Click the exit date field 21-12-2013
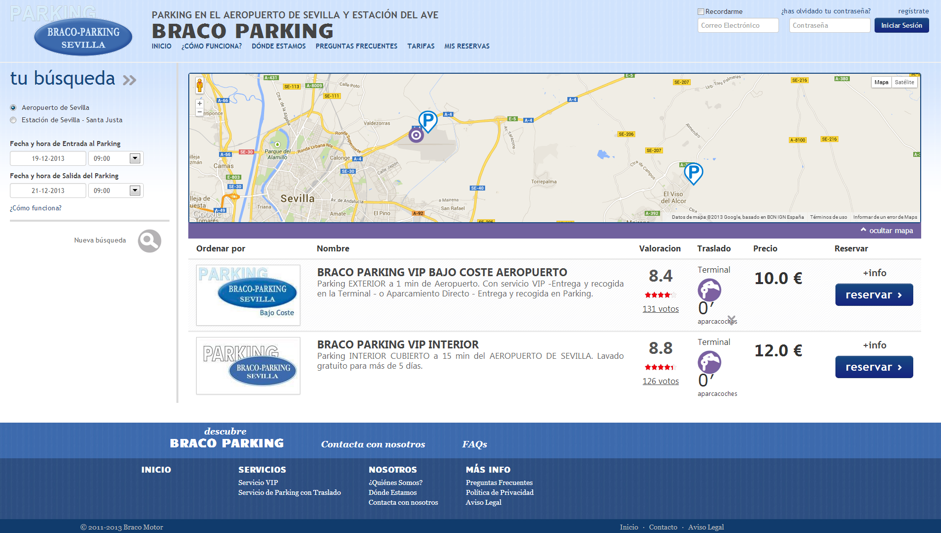 [48, 191]
